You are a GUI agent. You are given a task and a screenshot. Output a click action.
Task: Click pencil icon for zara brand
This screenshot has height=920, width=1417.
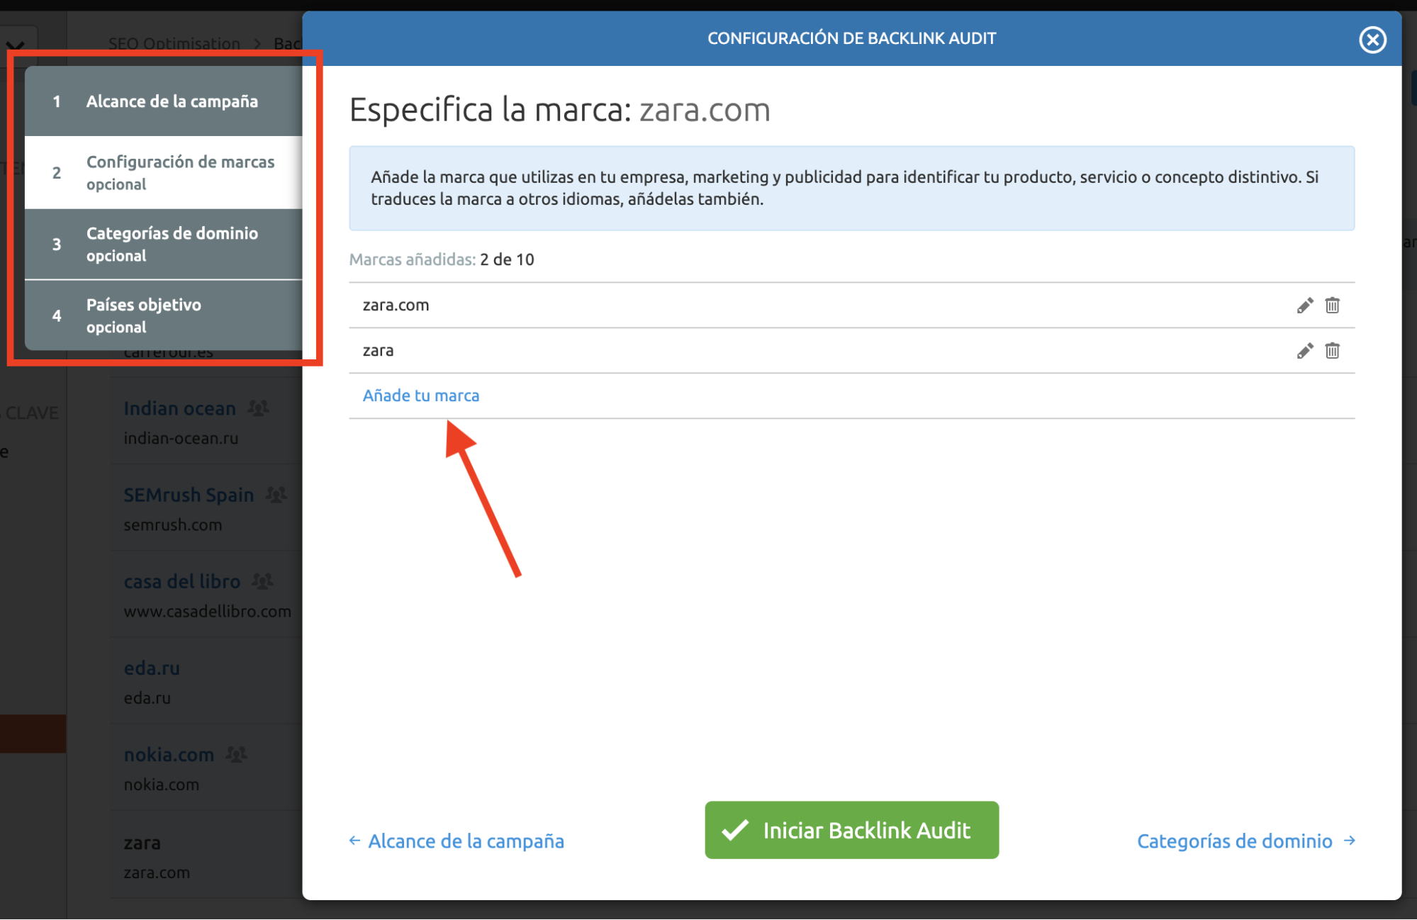(x=1304, y=351)
